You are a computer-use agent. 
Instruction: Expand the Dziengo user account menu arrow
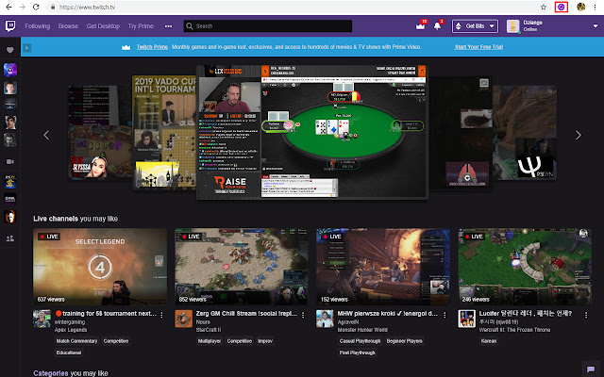click(596, 26)
